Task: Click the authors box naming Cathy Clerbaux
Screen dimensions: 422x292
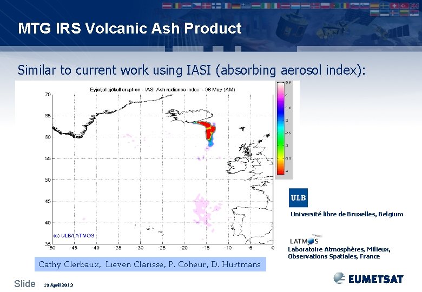Action: click(150, 264)
